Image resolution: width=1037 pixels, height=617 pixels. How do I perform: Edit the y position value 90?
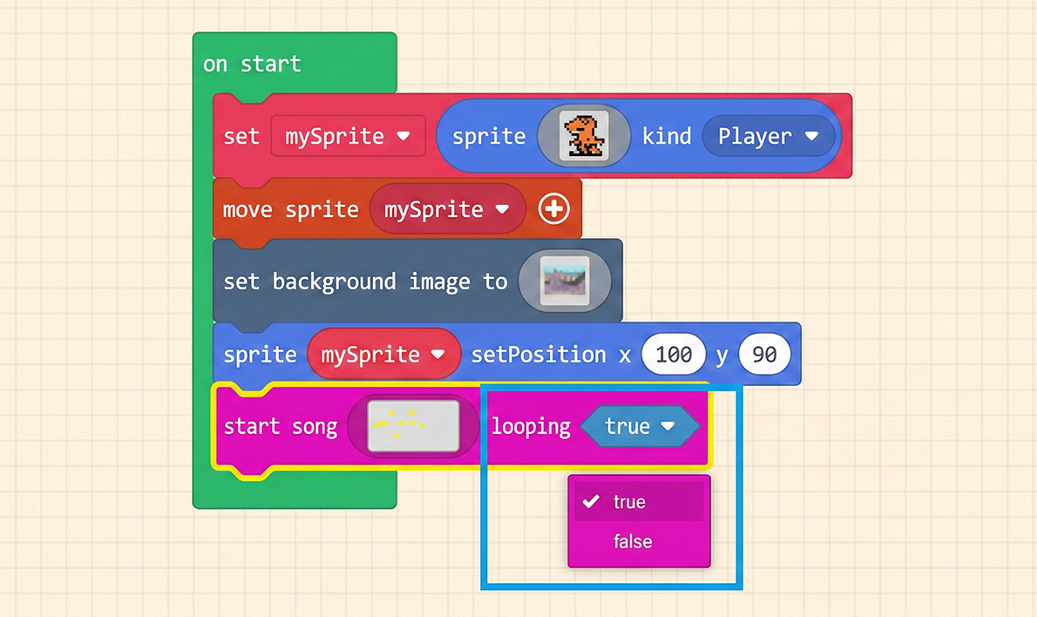[764, 355]
